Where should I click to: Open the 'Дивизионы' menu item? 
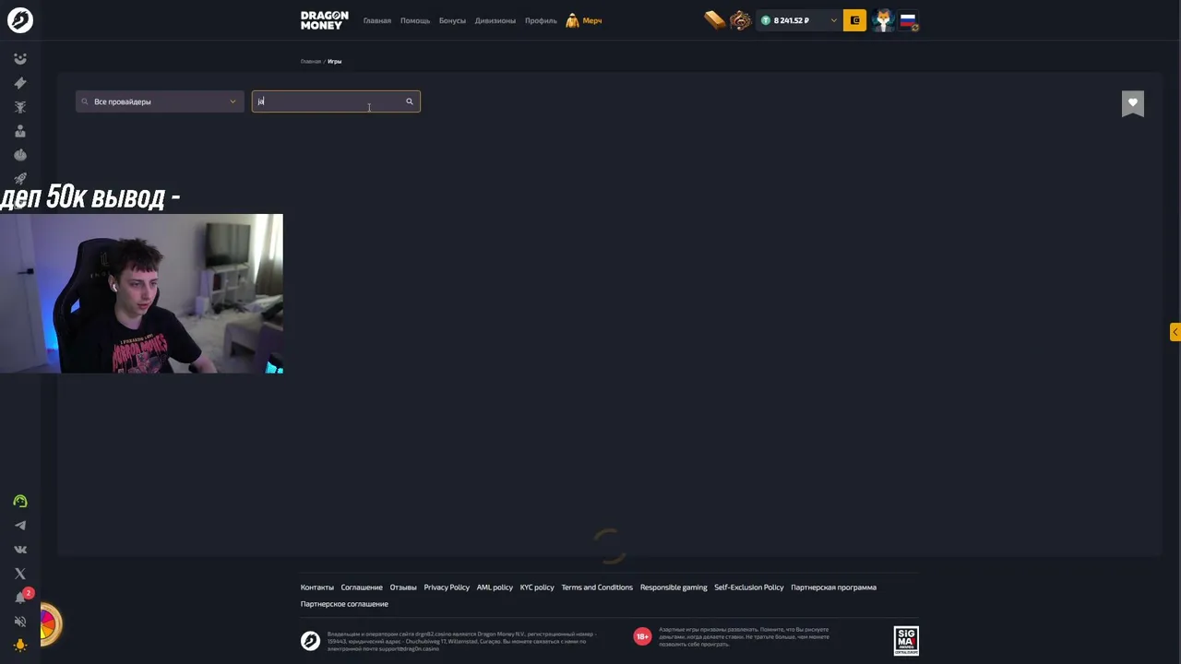pos(495,20)
